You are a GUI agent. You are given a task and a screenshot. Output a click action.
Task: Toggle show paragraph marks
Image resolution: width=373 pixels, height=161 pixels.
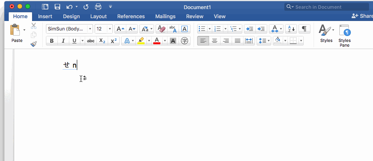pyautogui.click(x=304, y=29)
